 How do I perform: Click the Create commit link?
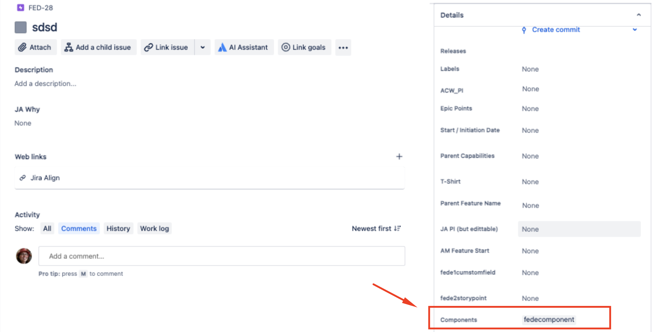tap(556, 30)
